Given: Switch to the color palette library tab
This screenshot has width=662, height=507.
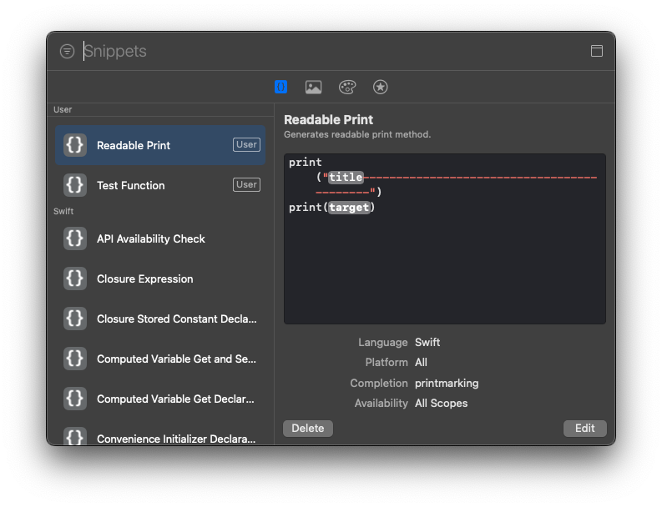Looking at the screenshot, I should point(347,87).
